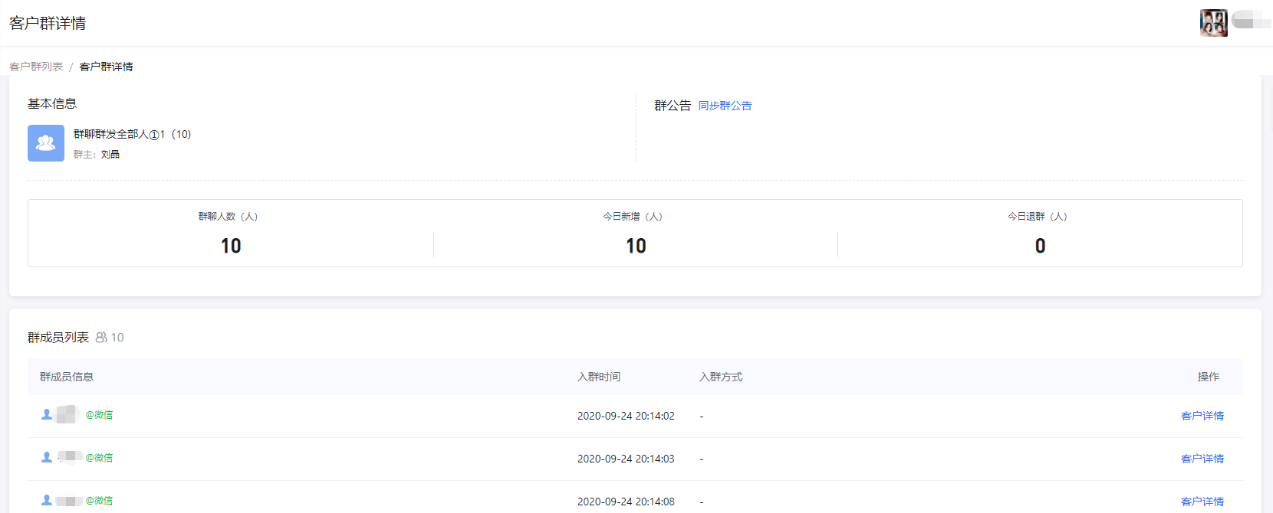Click member icon for the 20:14:02 entry
Image resolution: width=1273 pixels, height=513 pixels.
pyautogui.click(x=47, y=414)
